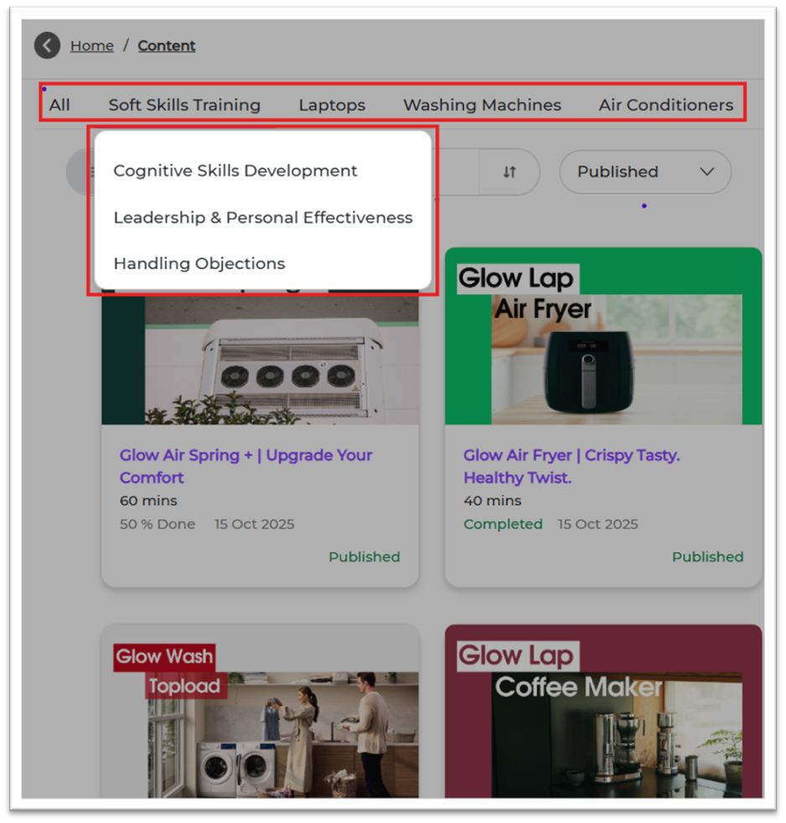Open the Home breadcrumb link
This screenshot has width=786, height=823.
[x=91, y=46]
